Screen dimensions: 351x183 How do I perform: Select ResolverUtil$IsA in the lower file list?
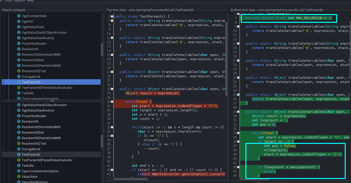click(x=33, y=133)
